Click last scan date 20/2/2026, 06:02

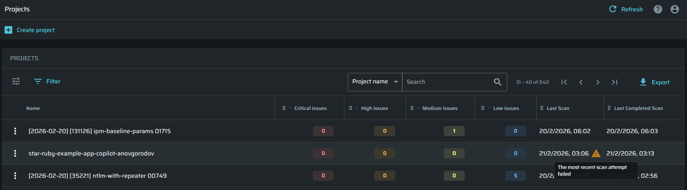click(565, 131)
